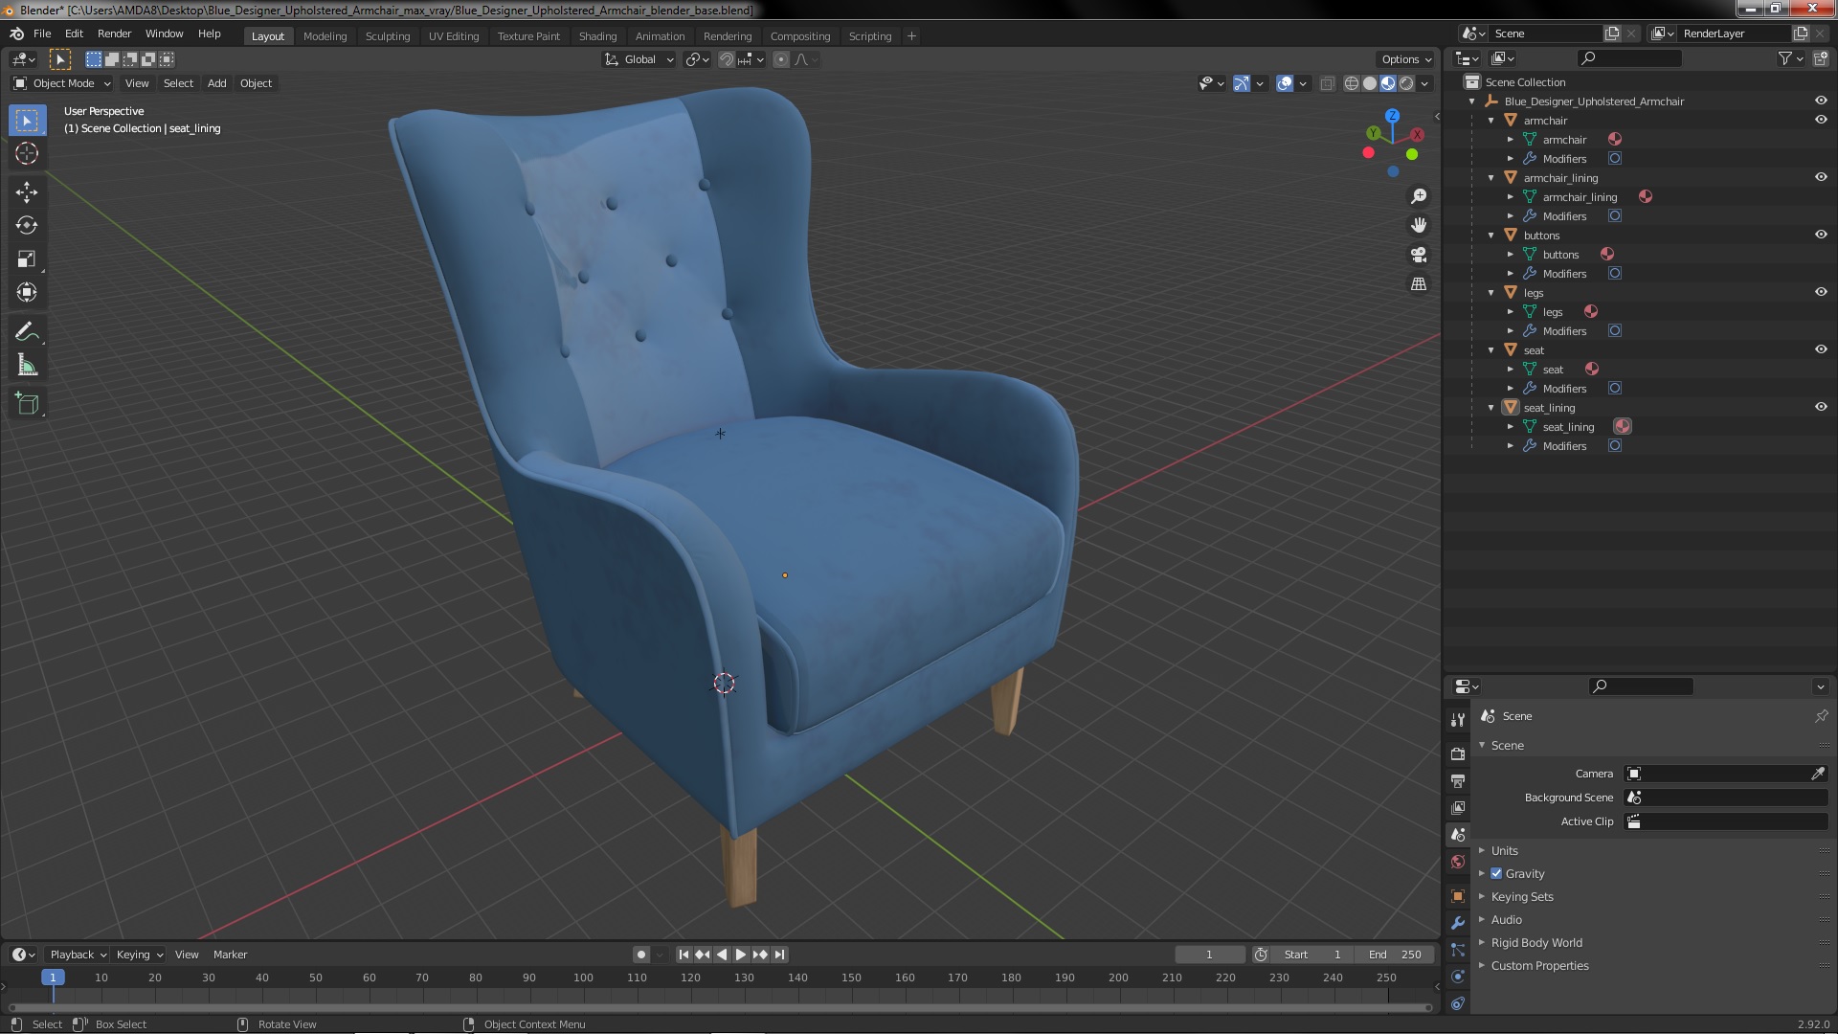
Task: Click the outliner search field
Action: (1629, 58)
